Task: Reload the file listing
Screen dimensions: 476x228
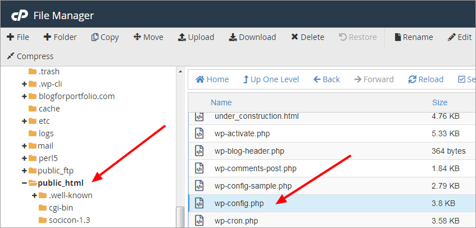Action: [425, 79]
